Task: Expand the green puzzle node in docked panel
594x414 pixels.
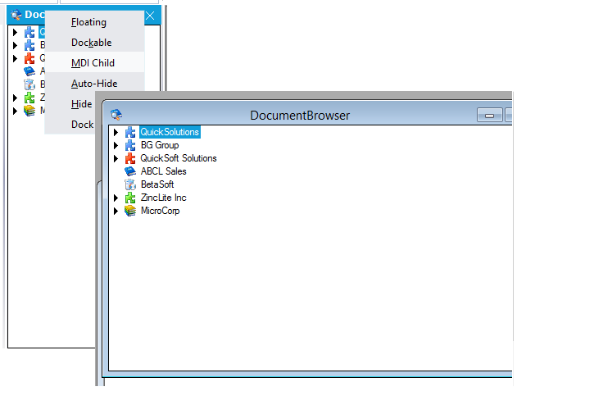Action: tap(15, 98)
